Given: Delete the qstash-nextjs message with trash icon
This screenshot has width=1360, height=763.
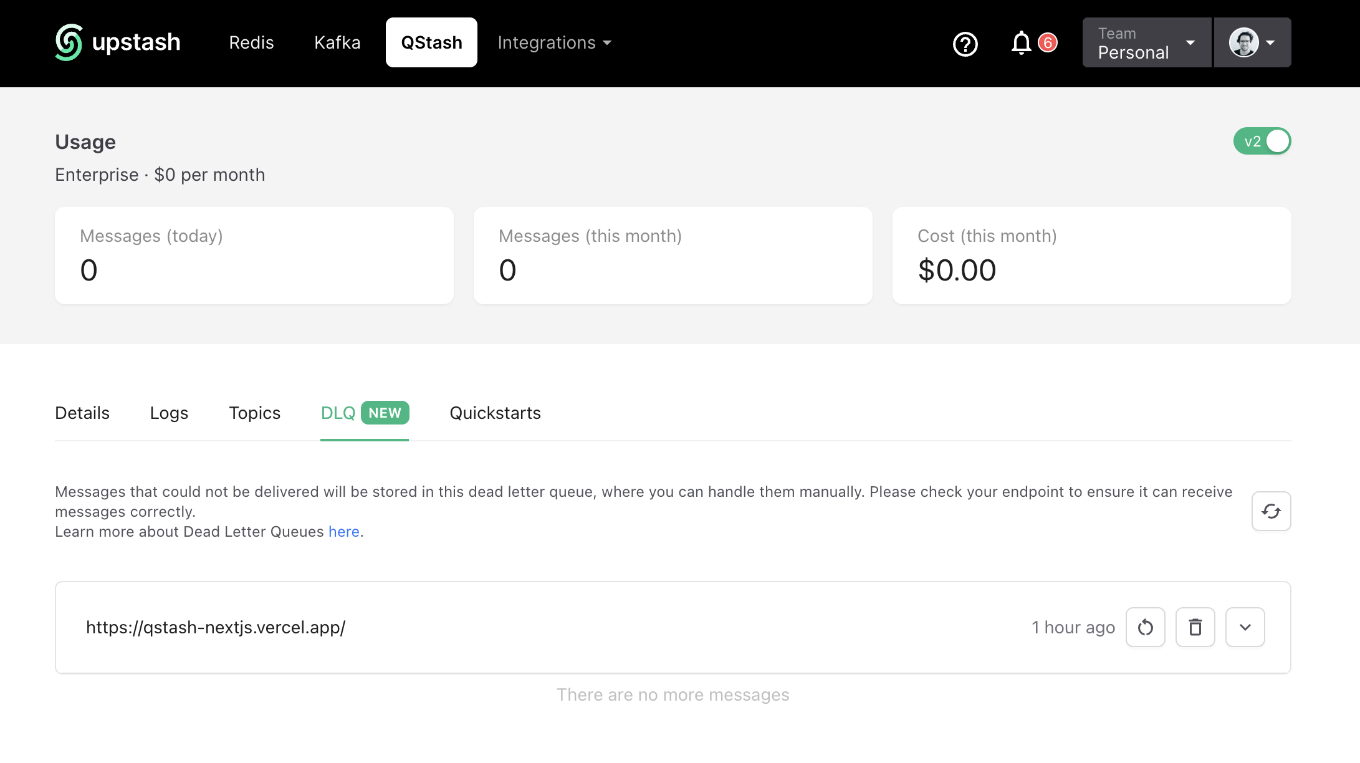Looking at the screenshot, I should click(x=1195, y=627).
